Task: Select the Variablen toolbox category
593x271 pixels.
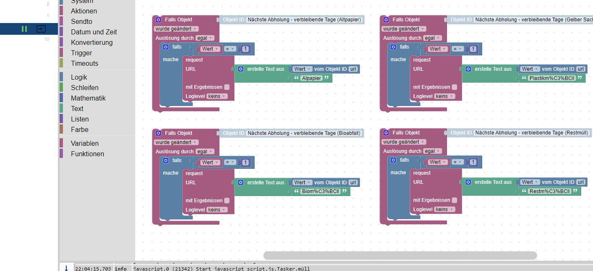Action: click(85, 144)
